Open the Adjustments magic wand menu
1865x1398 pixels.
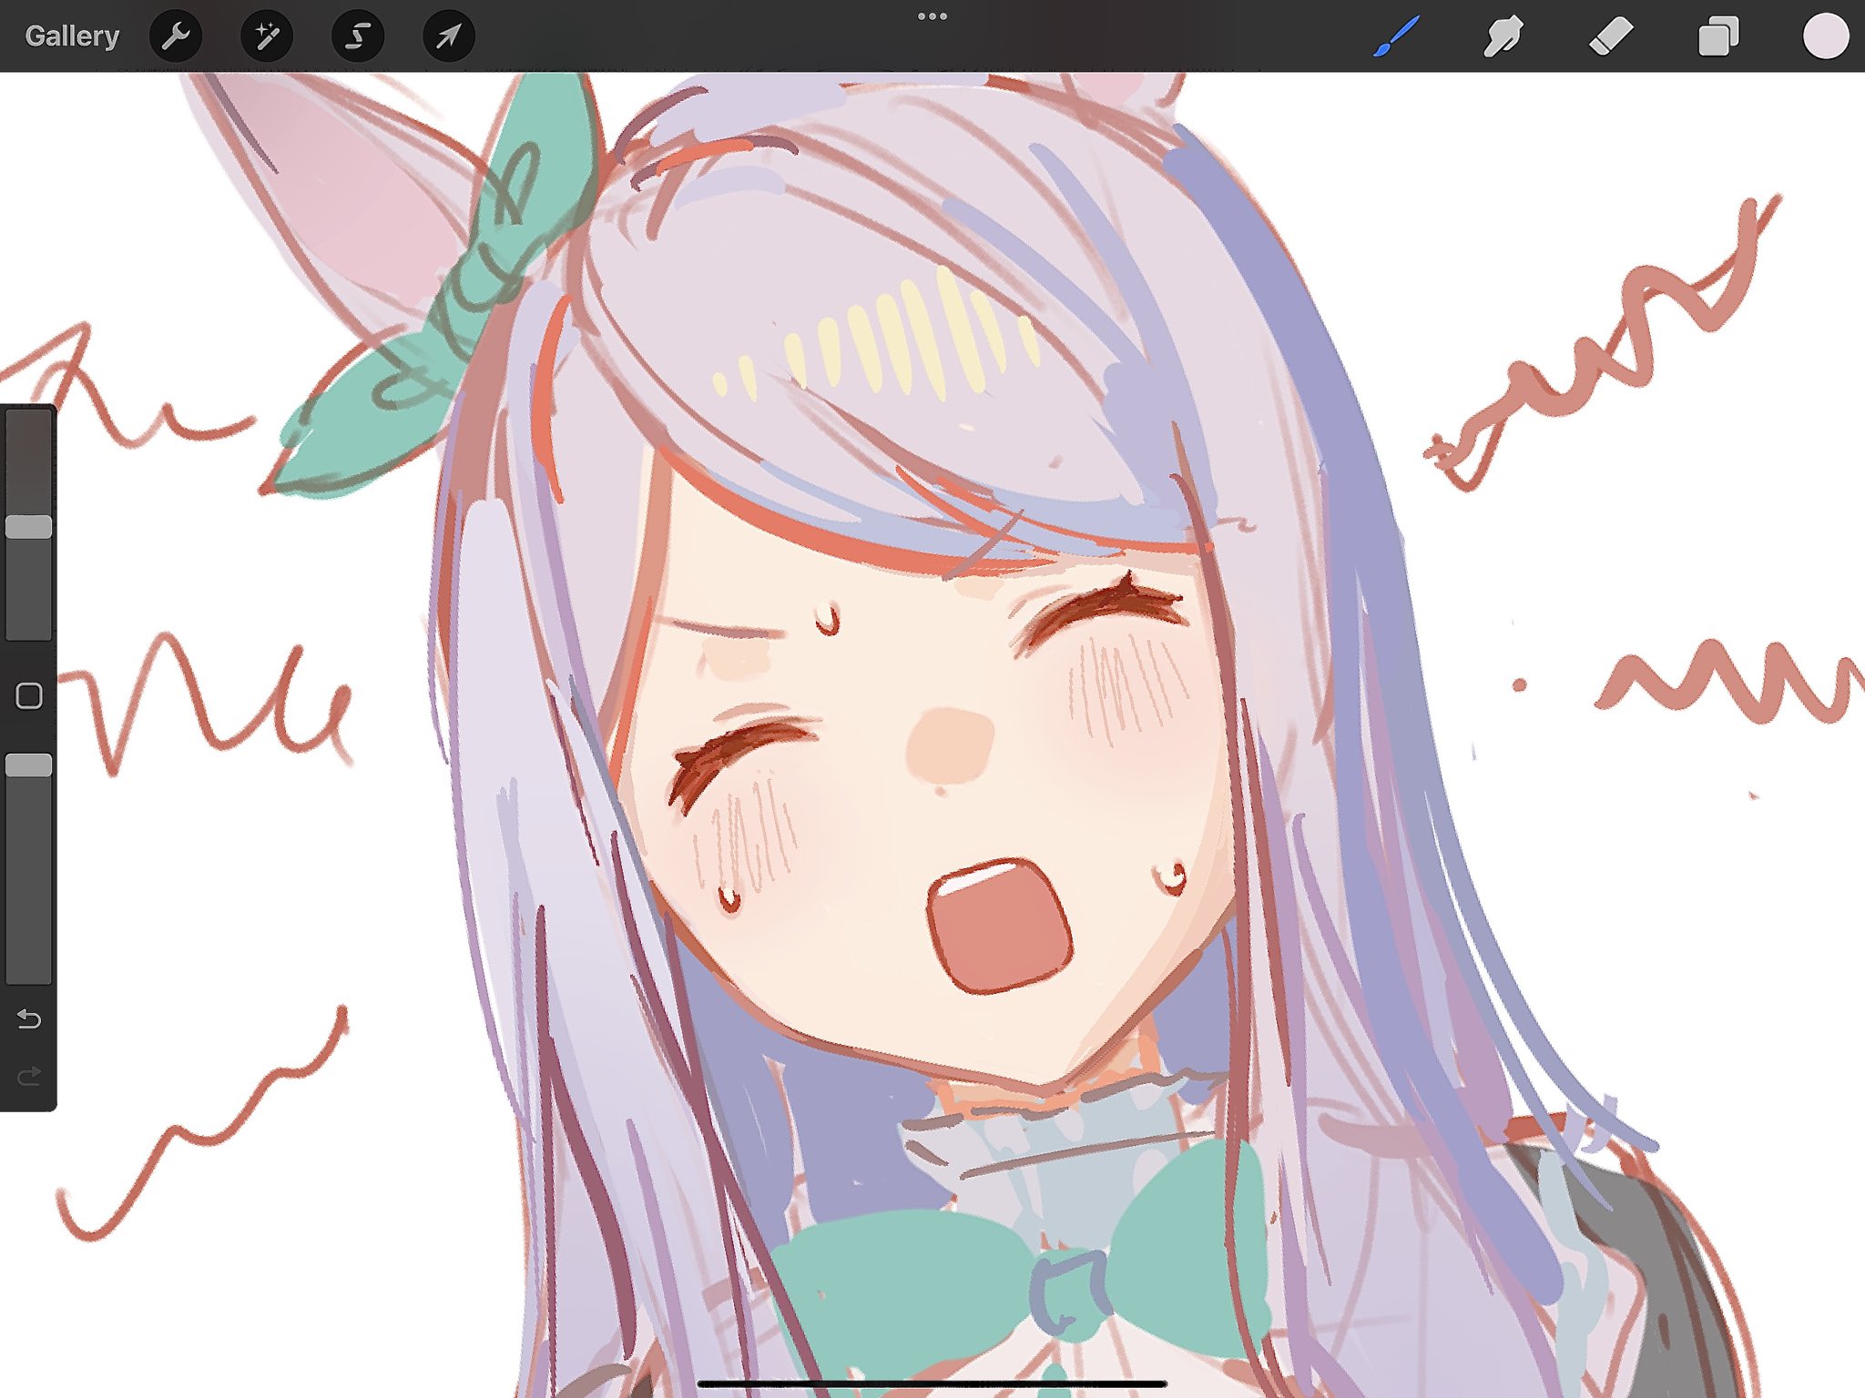pyautogui.click(x=266, y=36)
